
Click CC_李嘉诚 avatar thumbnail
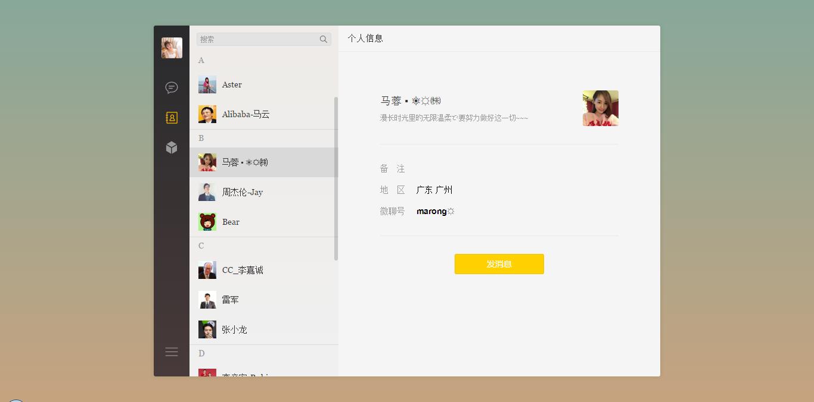click(x=207, y=270)
